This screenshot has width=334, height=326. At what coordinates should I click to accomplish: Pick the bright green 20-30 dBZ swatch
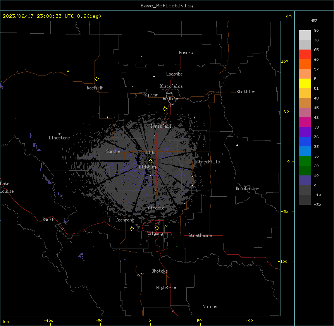point(305,161)
